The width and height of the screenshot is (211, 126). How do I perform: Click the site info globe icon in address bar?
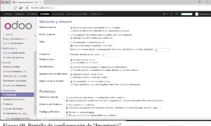point(27,8)
